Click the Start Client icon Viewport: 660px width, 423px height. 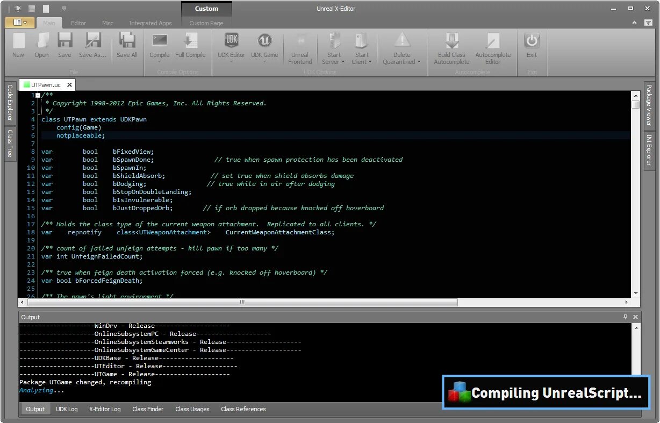point(362,41)
